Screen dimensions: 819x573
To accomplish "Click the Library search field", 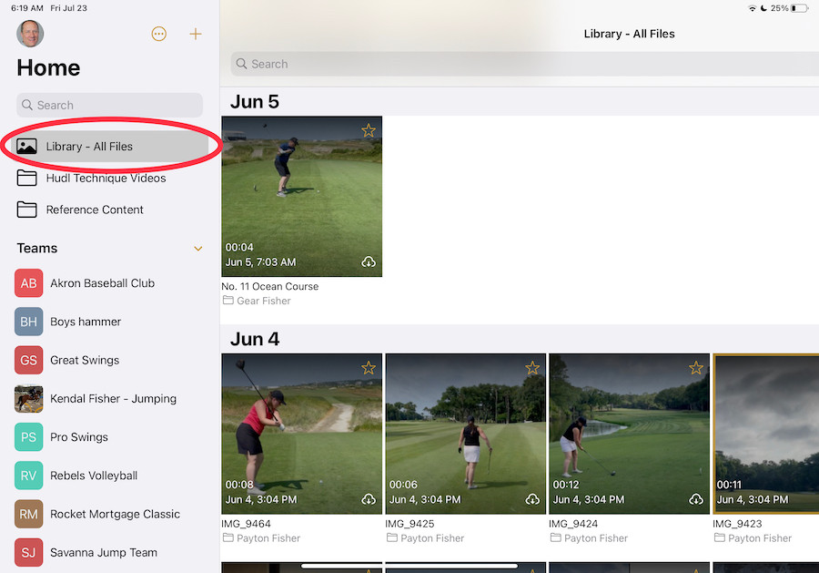I will (524, 64).
